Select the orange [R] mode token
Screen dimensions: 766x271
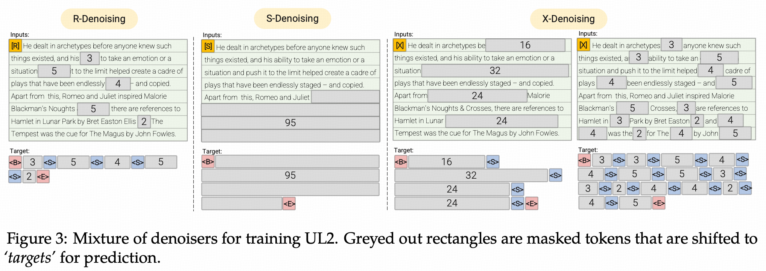click(15, 46)
